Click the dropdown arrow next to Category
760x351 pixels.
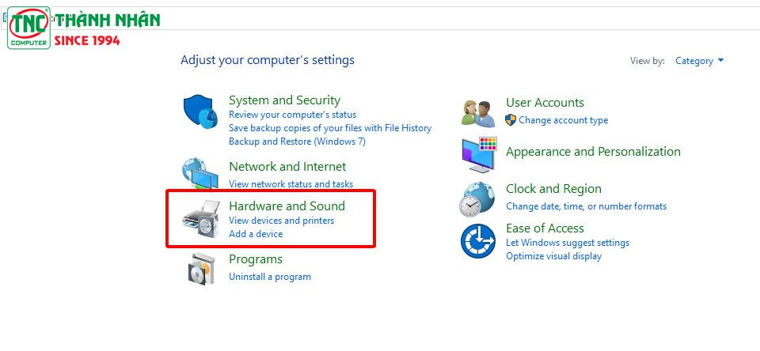[x=720, y=61]
